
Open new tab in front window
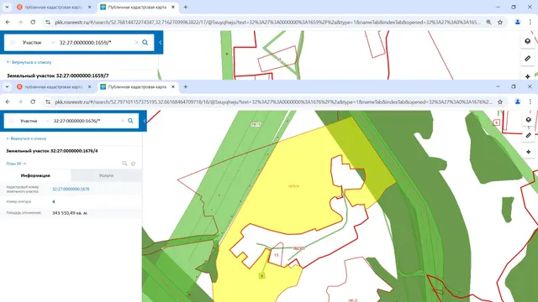tap(186, 86)
